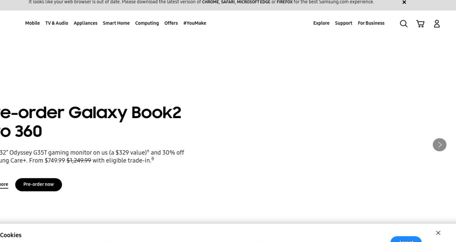Follow the SAFARI download link
Image resolution: width=456 pixels, height=242 pixels.
pos(228,2)
